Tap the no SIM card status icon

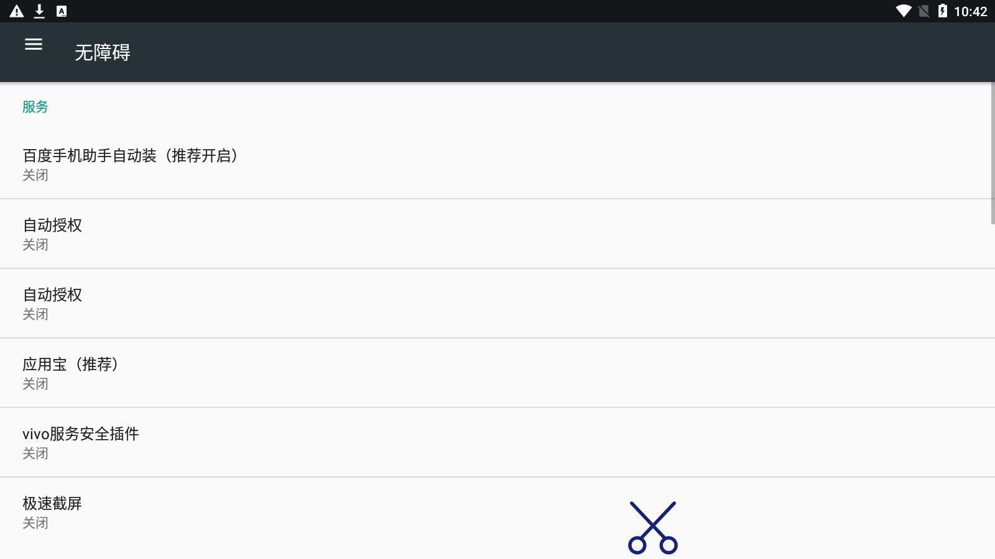pyautogui.click(x=924, y=11)
